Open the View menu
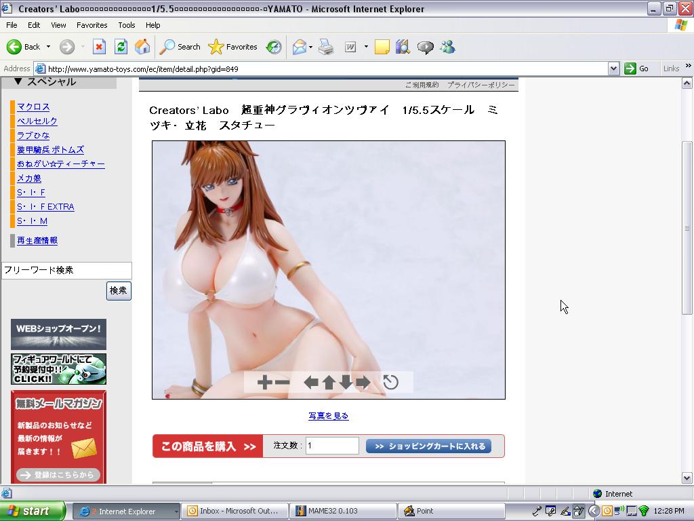This screenshot has height=521, width=694. [58, 25]
